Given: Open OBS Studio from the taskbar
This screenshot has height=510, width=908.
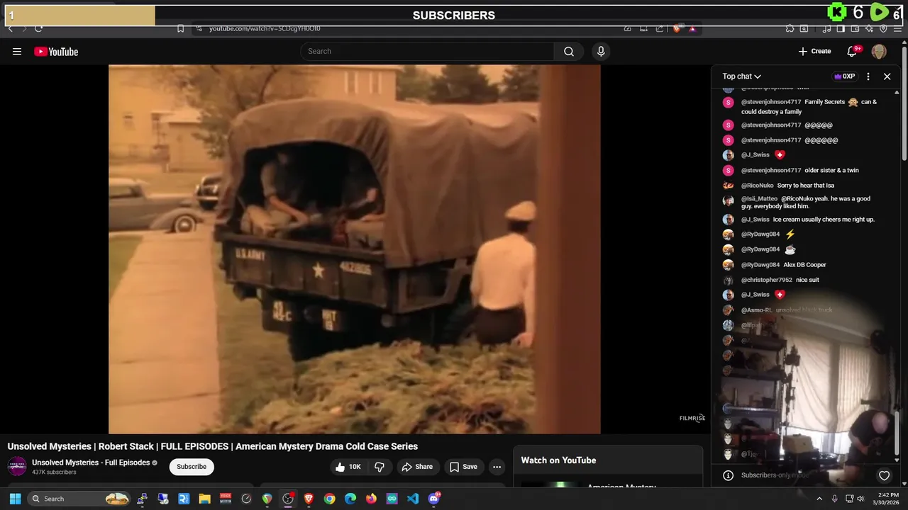Looking at the screenshot, I should pyautogui.click(x=287, y=499).
